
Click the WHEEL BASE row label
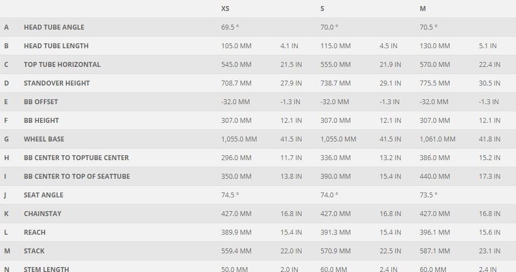[44, 139]
